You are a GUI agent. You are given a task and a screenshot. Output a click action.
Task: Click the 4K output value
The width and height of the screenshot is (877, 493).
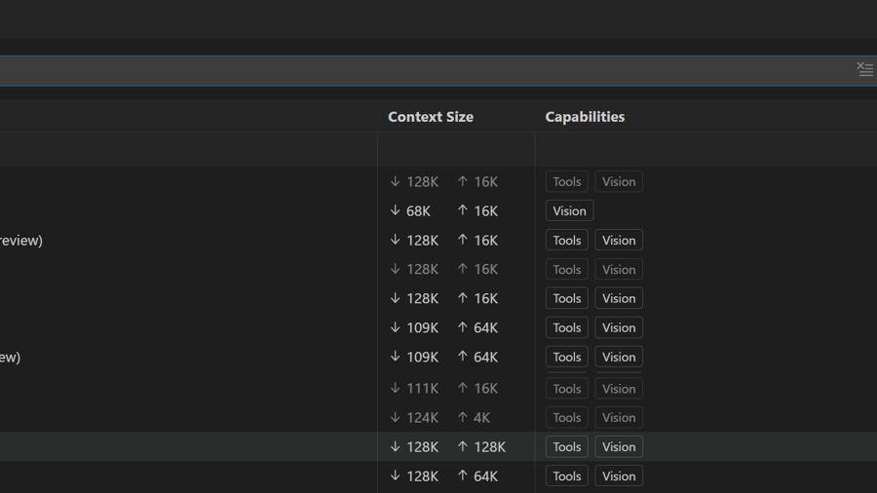tap(481, 418)
